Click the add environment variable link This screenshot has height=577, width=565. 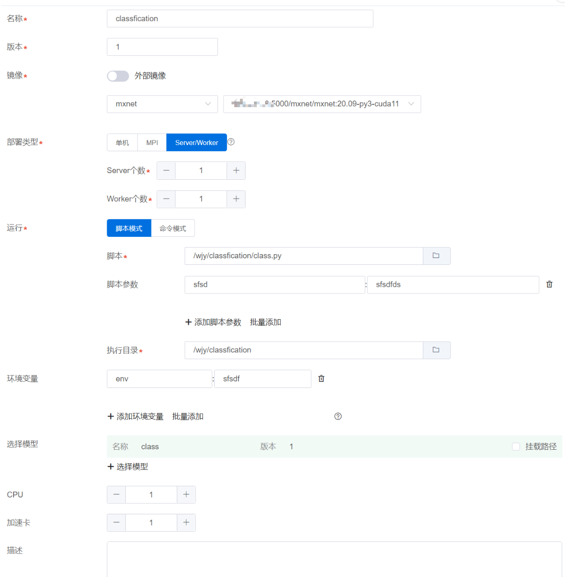point(136,416)
